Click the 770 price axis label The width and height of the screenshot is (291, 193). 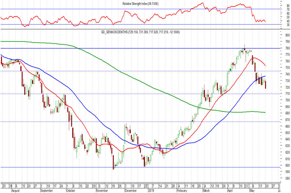pyautogui.click(x=288, y=55)
